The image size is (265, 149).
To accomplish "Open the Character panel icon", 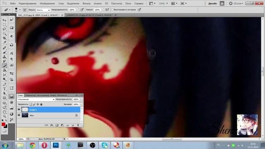I will (12, 53).
